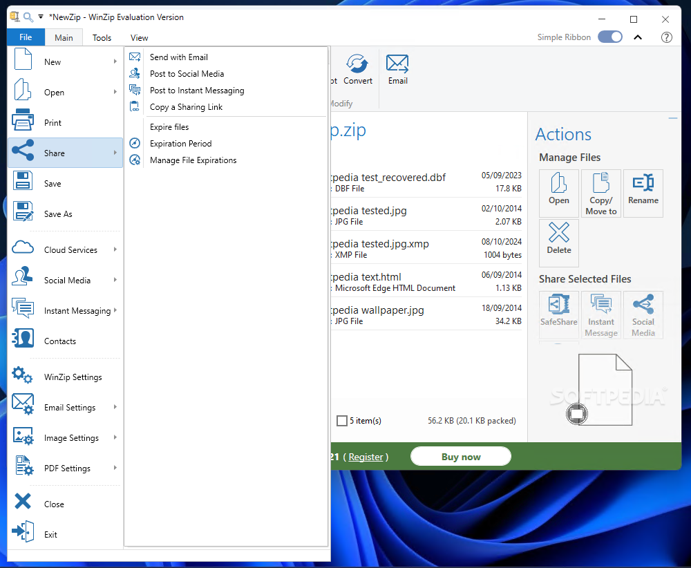Click the Exit door icon
Viewport: 691px width, 568px height.
(x=23, y=531)
